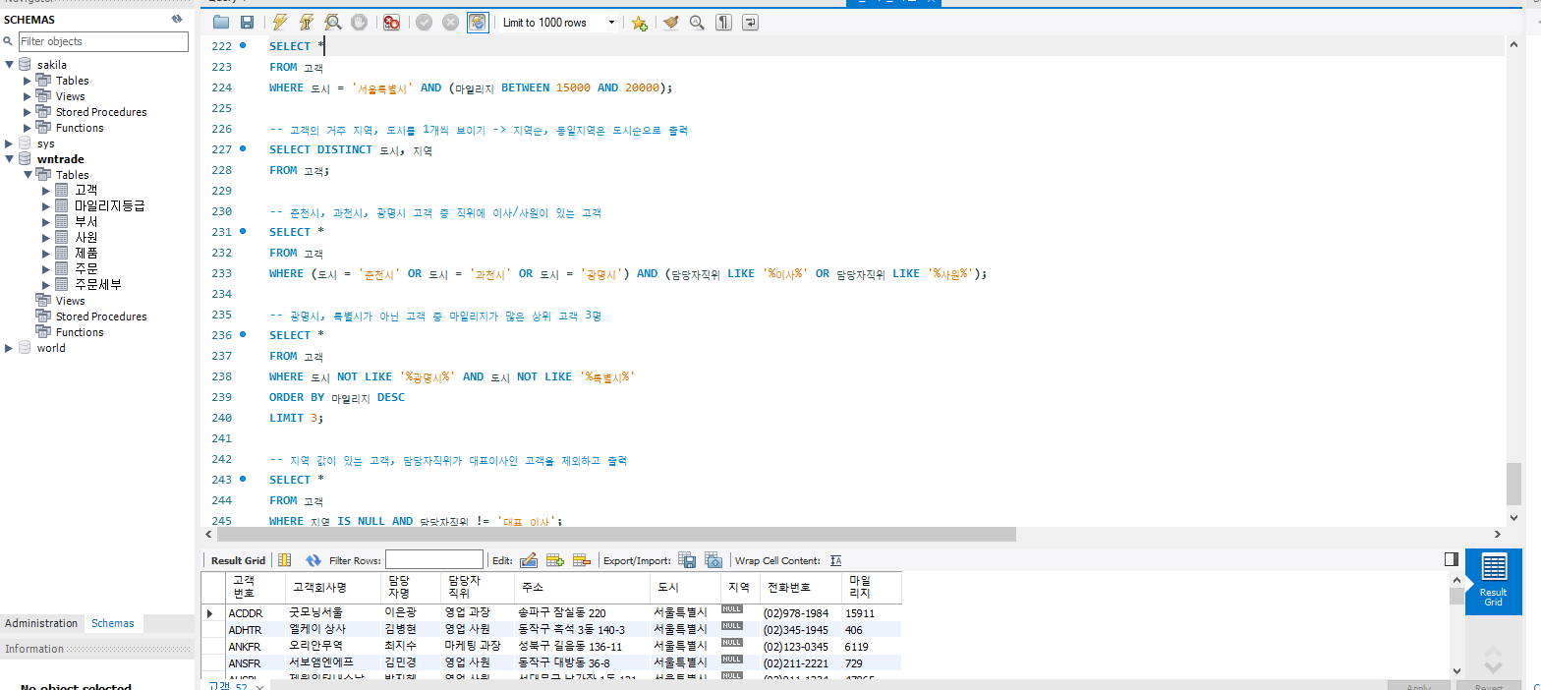Toggle stop-on-error script execution icon
The width and height of the screenshot is (1541, 690).
pyautogui.click(x=391, y=22)
